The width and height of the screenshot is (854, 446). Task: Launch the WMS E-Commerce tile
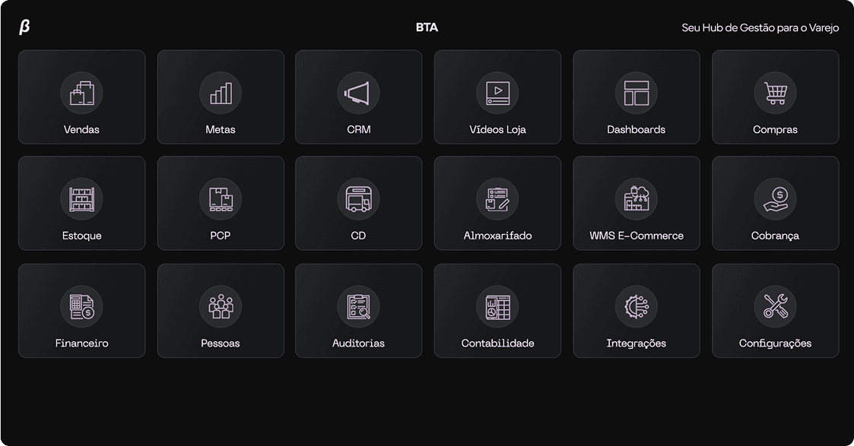pyautogui.click(x=637, y=204)
